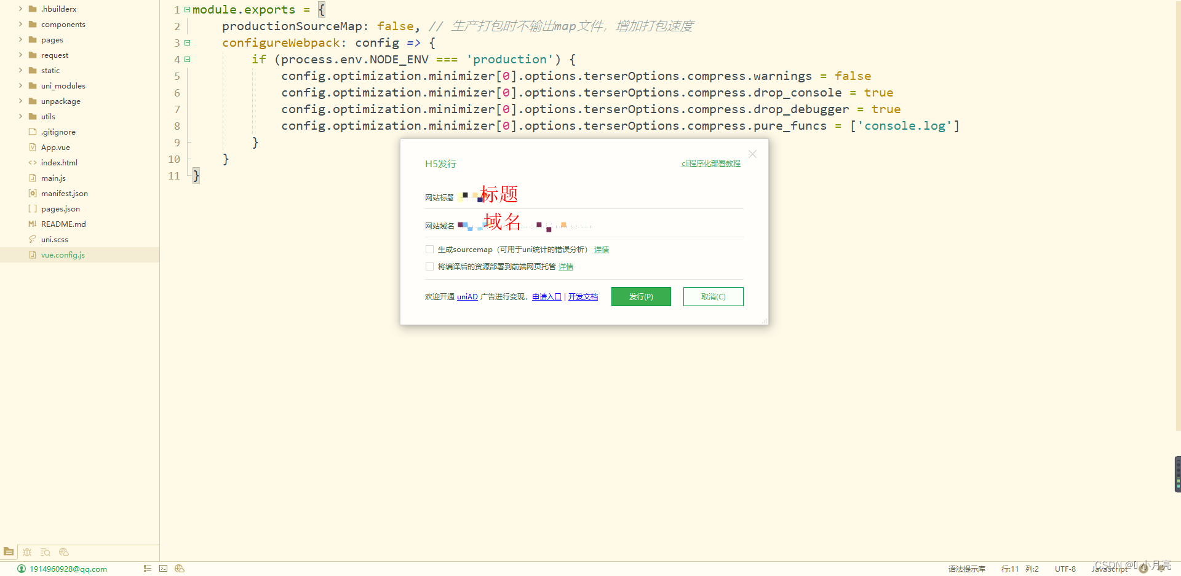Expand the request folder arrow

pyautogui.click(x=20, y=55)
